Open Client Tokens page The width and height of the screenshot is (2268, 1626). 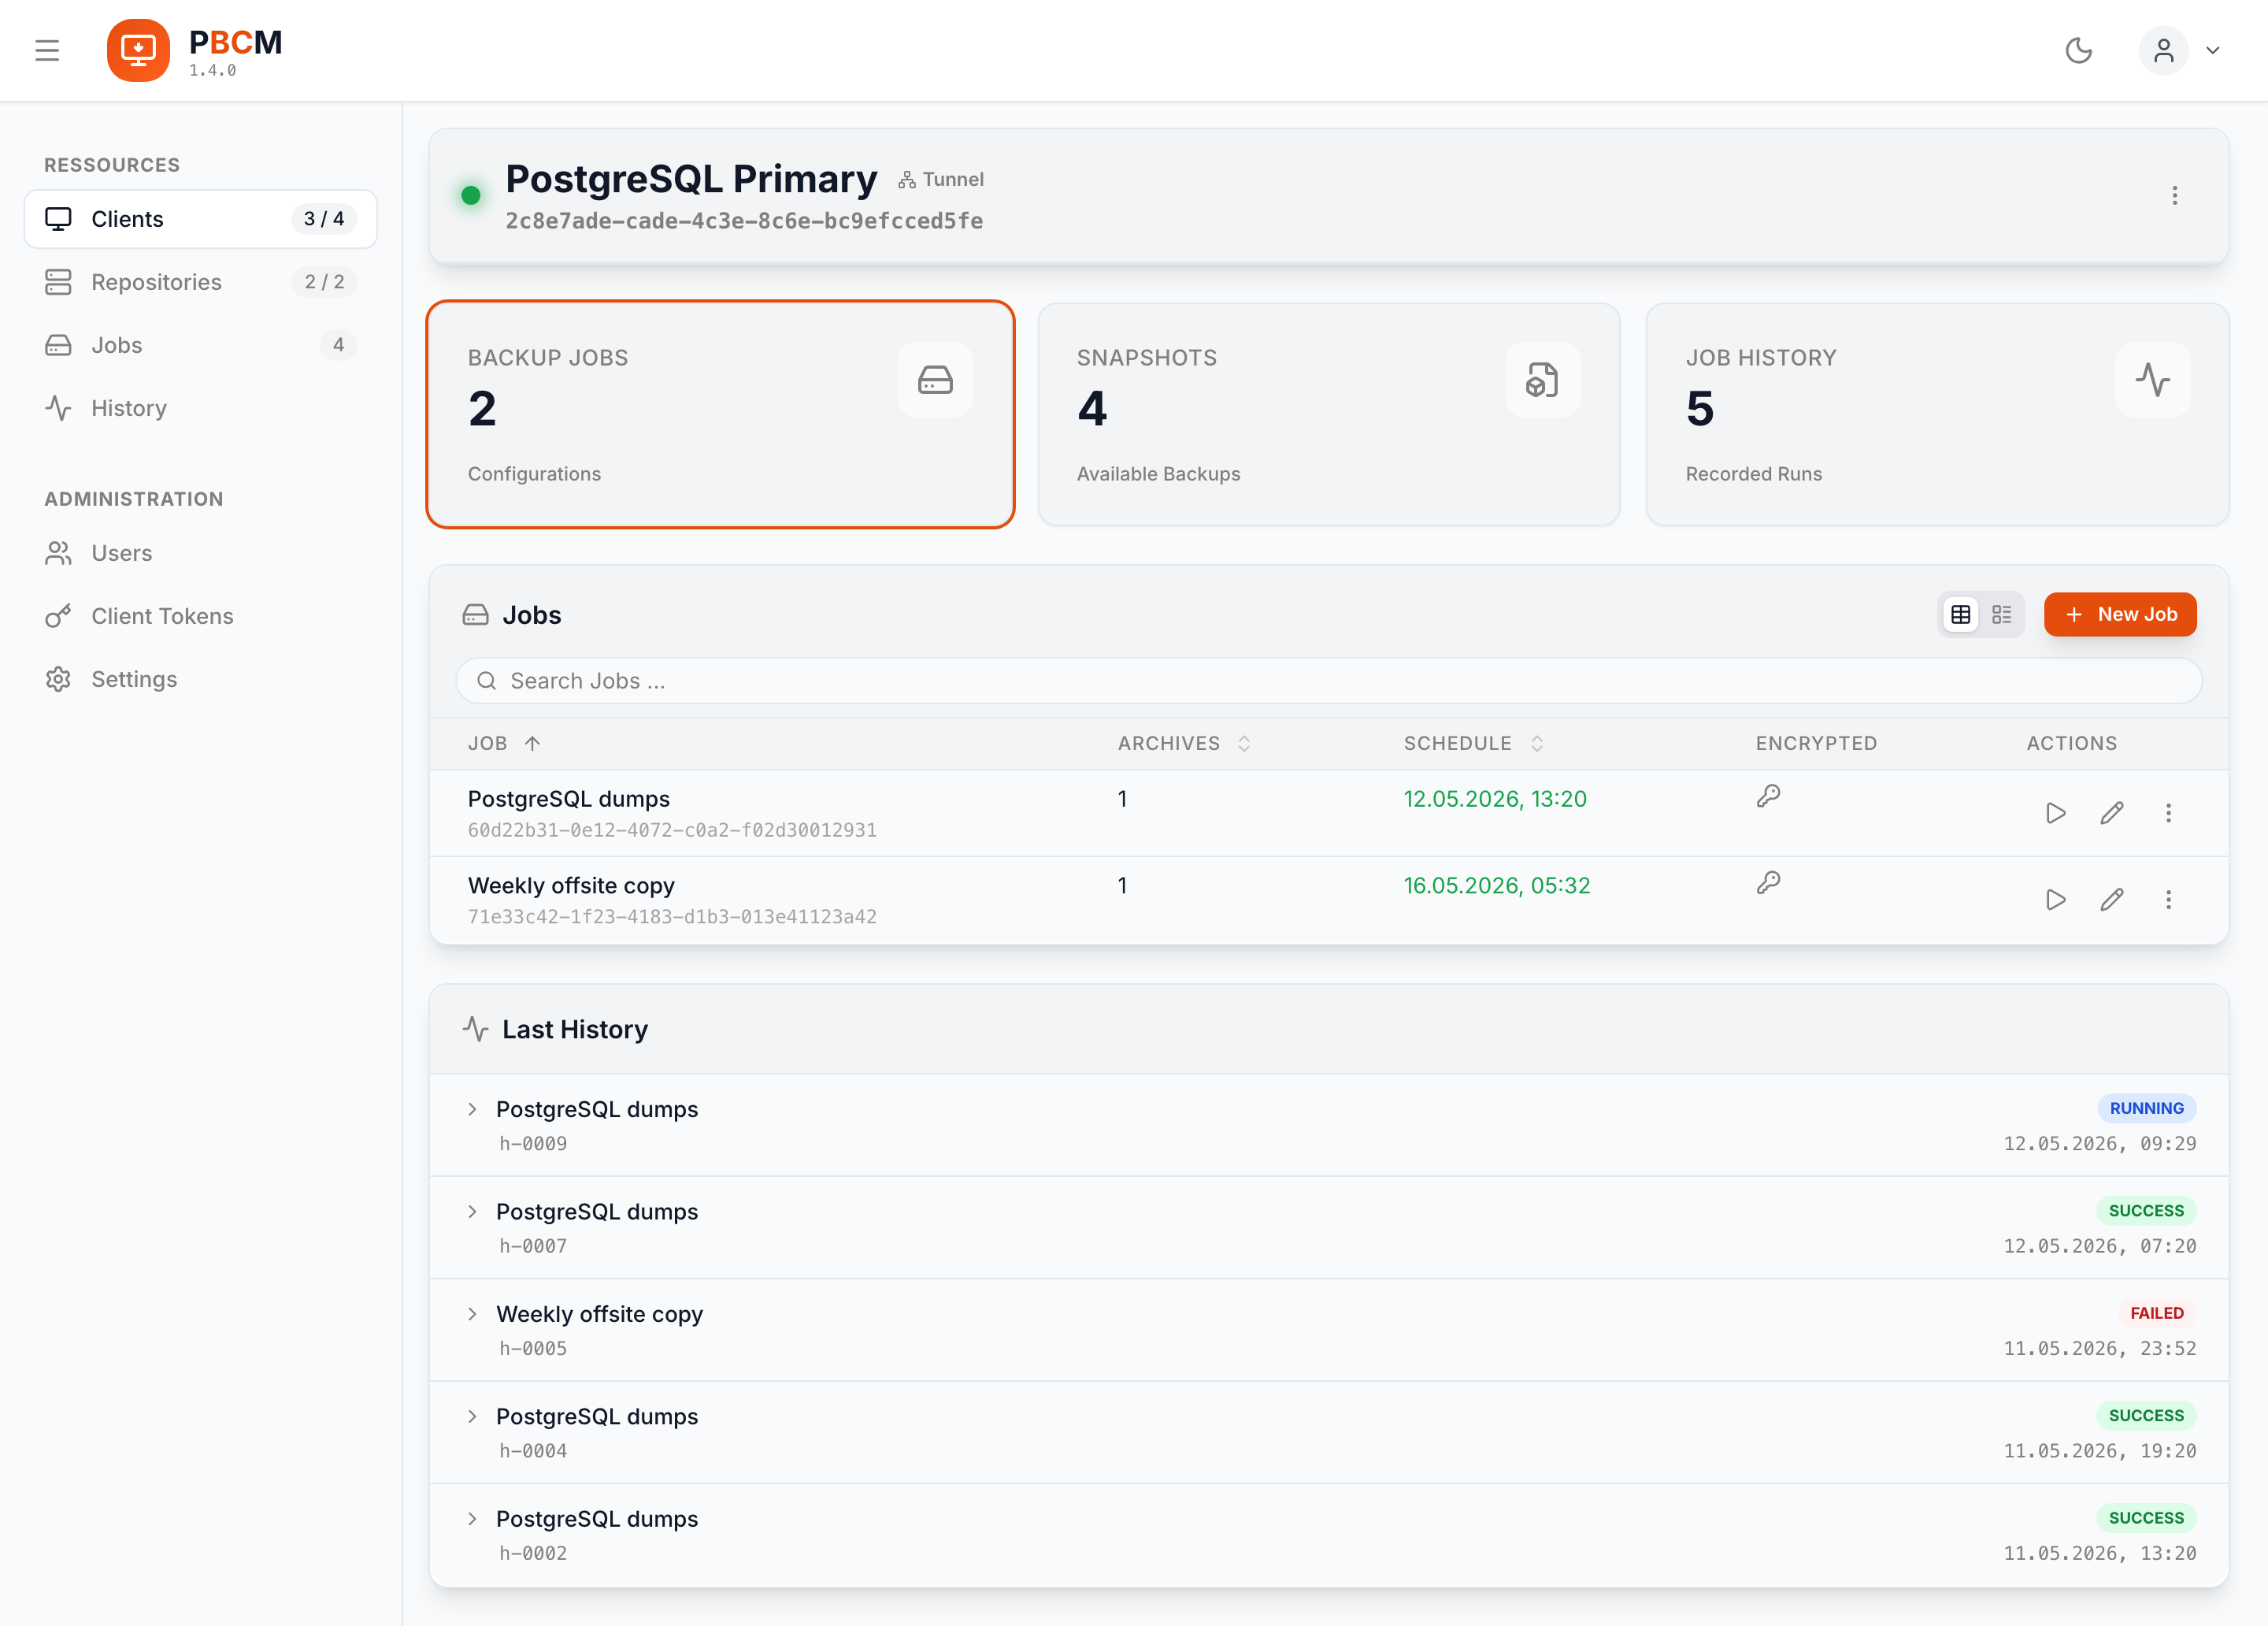click(x=201, y=616)
